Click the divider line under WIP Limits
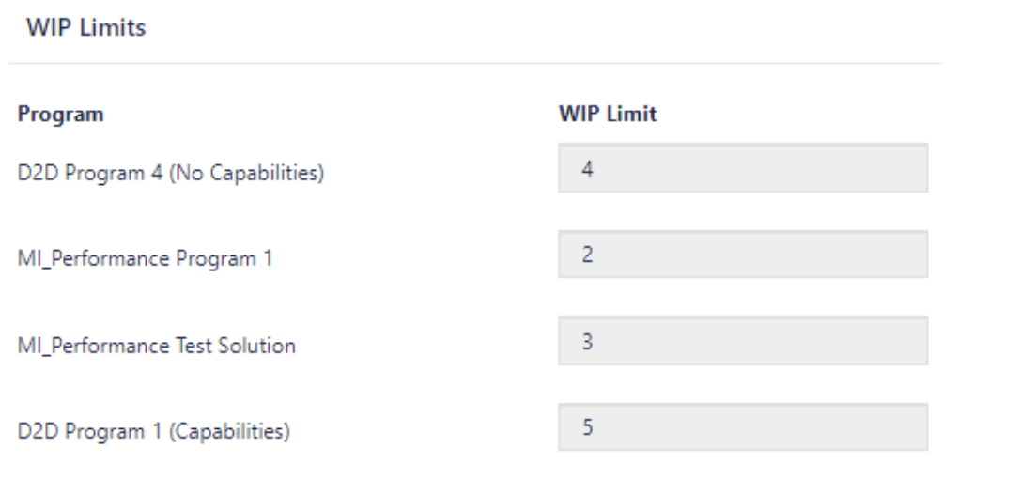1020x479 pixels. [475, 63]
